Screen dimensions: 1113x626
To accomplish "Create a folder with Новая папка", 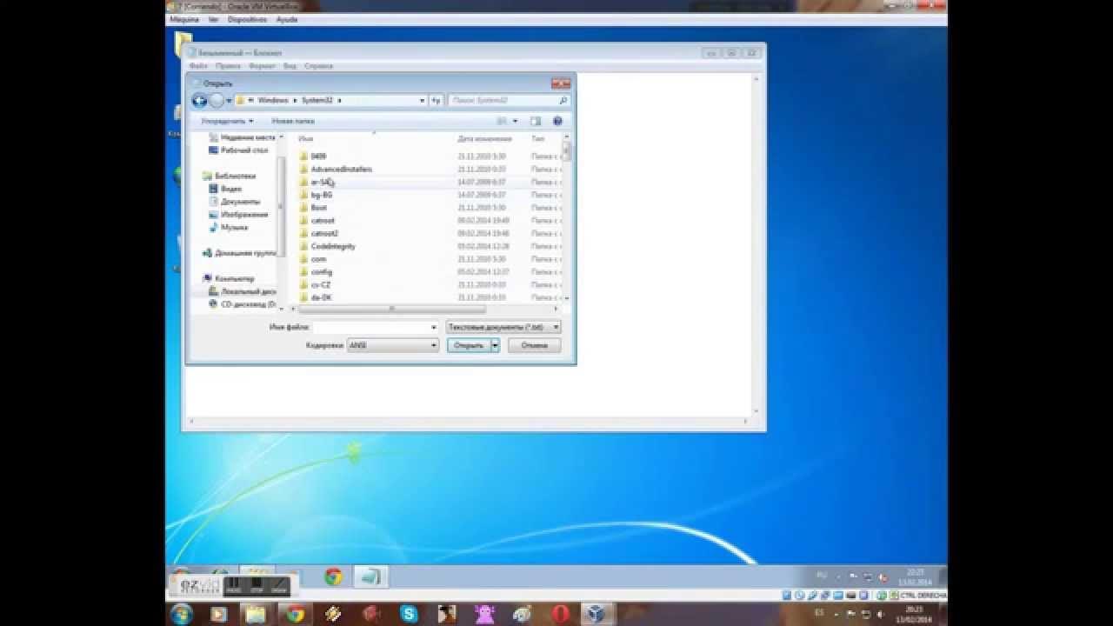I will [292, 122].
